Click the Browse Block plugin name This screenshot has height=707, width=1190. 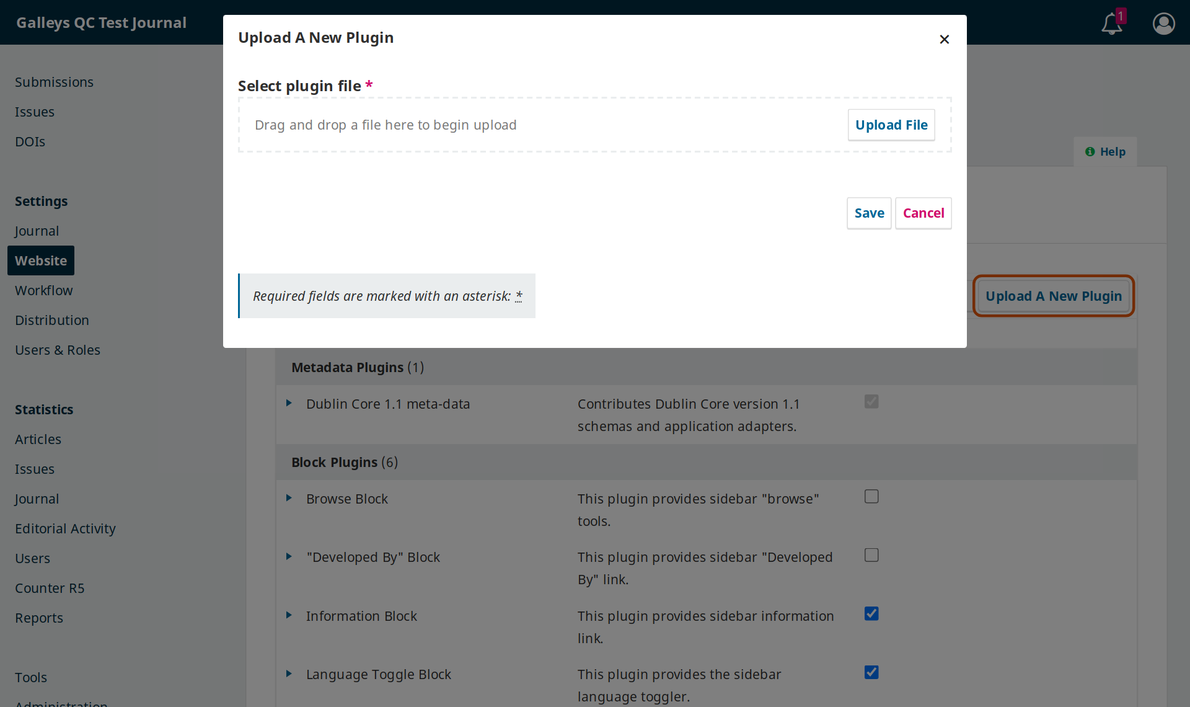point(347,499)
